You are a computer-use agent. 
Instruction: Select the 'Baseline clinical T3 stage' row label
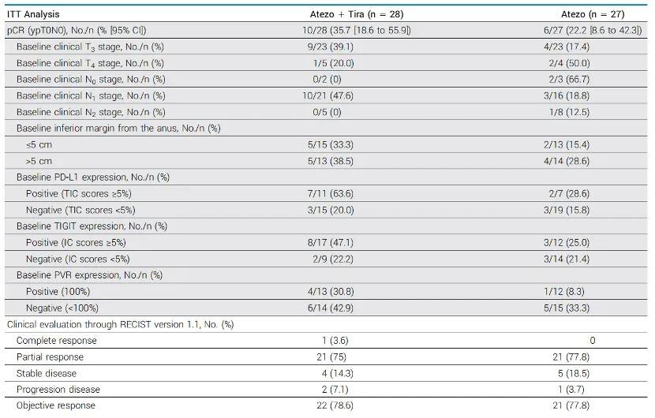click(90, 47)
